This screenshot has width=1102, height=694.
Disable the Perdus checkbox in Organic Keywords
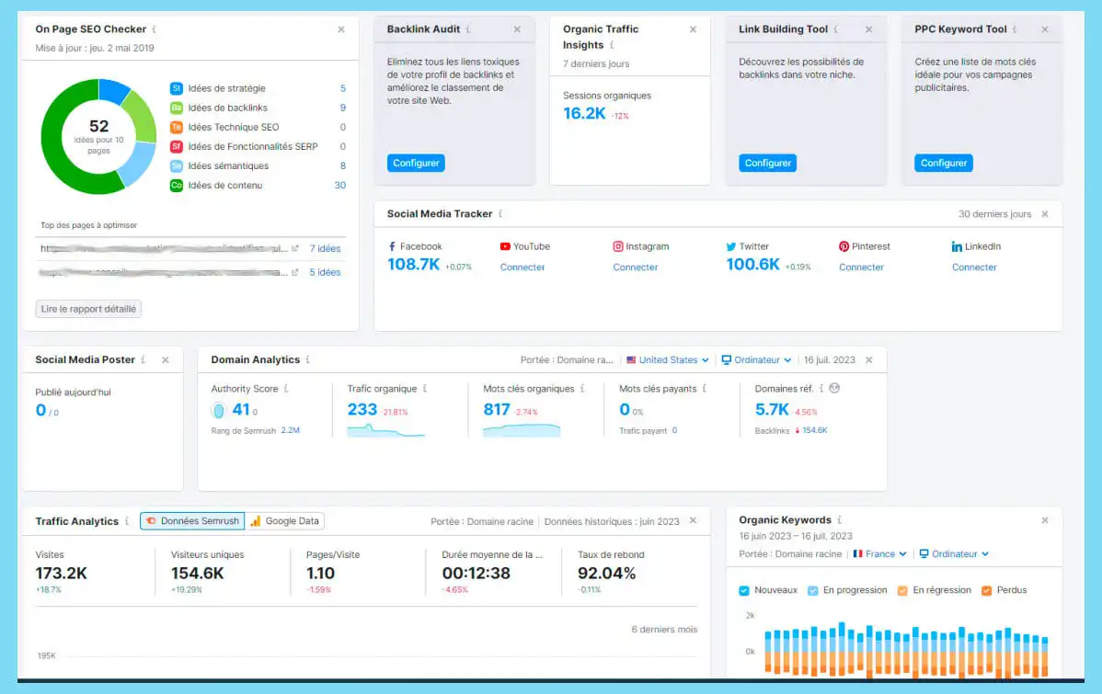tap(986, 589)
